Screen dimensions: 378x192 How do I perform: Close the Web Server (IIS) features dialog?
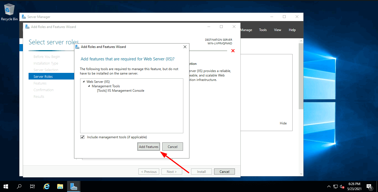185,47
